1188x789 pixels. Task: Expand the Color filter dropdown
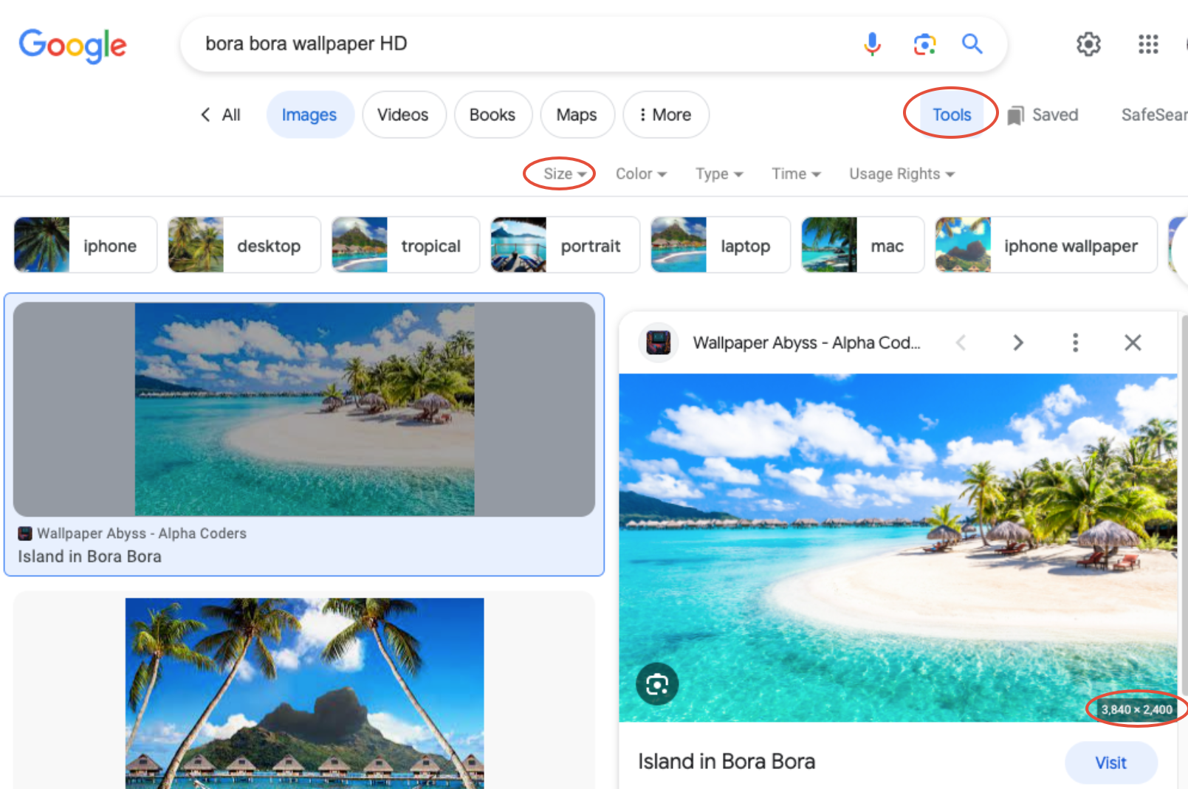pyautogui.click(x=640, y=174)
